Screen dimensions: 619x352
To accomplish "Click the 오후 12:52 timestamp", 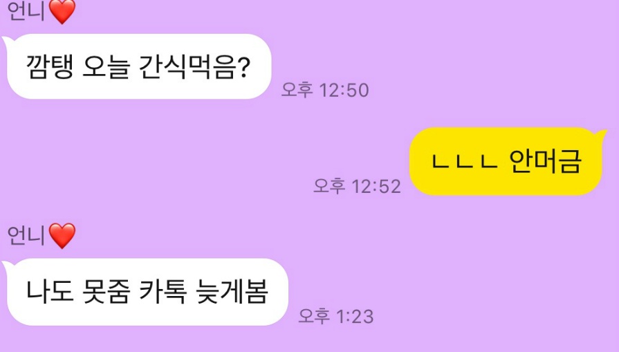I will pos(357,186).
